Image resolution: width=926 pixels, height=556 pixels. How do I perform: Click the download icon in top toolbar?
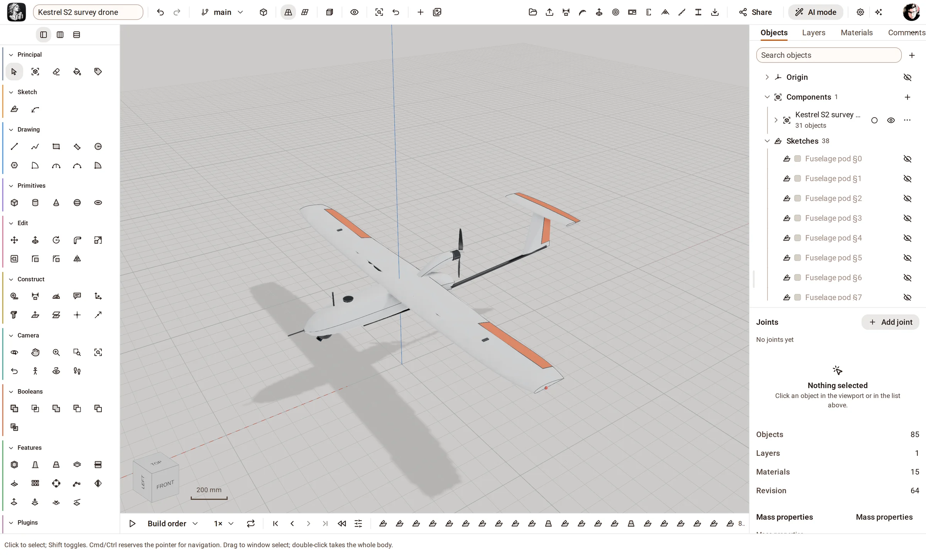tap(715, 12)
